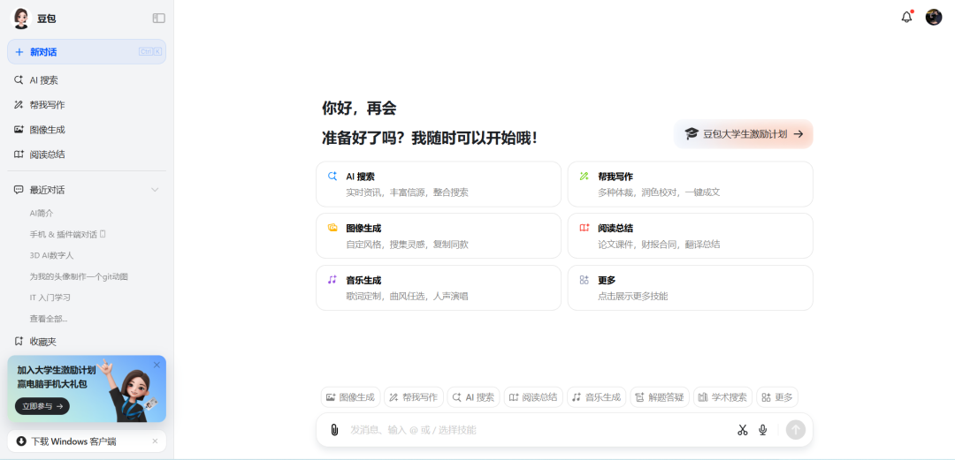Open the 3D AI数字人 conversation
955x460 pixels.
pyautogui.click(x=51, y=255)
